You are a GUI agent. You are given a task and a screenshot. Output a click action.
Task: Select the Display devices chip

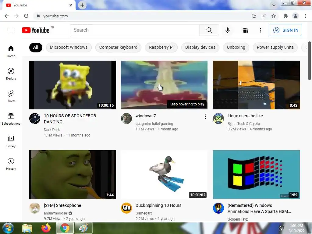point(200,47)
